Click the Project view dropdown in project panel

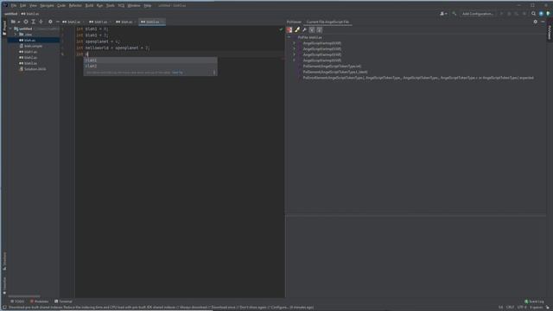tap(16, 22)
